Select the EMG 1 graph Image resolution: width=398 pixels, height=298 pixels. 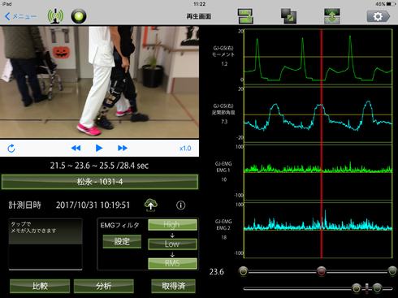(318, 172)
